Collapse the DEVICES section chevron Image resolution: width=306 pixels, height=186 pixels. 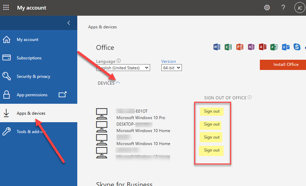[x=118, y=83]
